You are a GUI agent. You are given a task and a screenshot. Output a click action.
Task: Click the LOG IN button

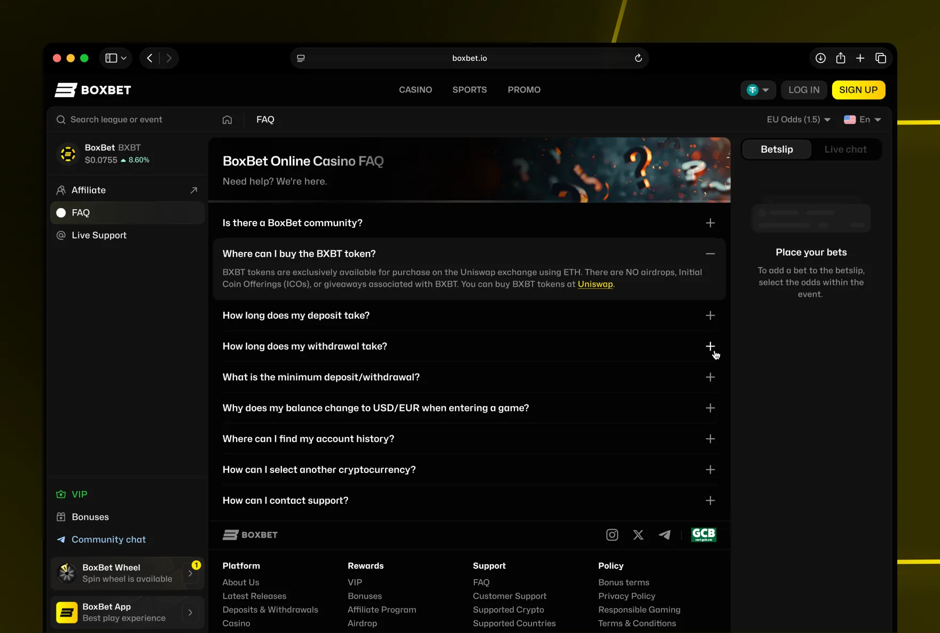(x=804, y=90)
